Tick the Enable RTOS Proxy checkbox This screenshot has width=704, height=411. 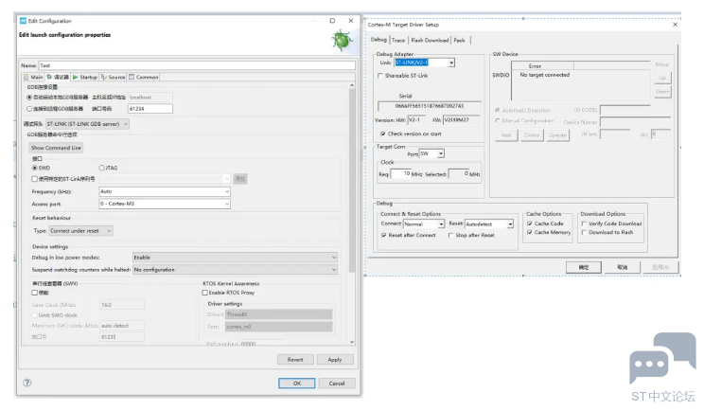pos(204,293)
